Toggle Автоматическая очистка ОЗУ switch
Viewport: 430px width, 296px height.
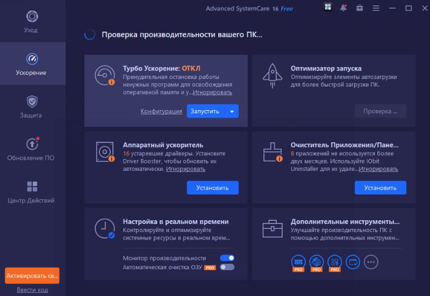227,267
